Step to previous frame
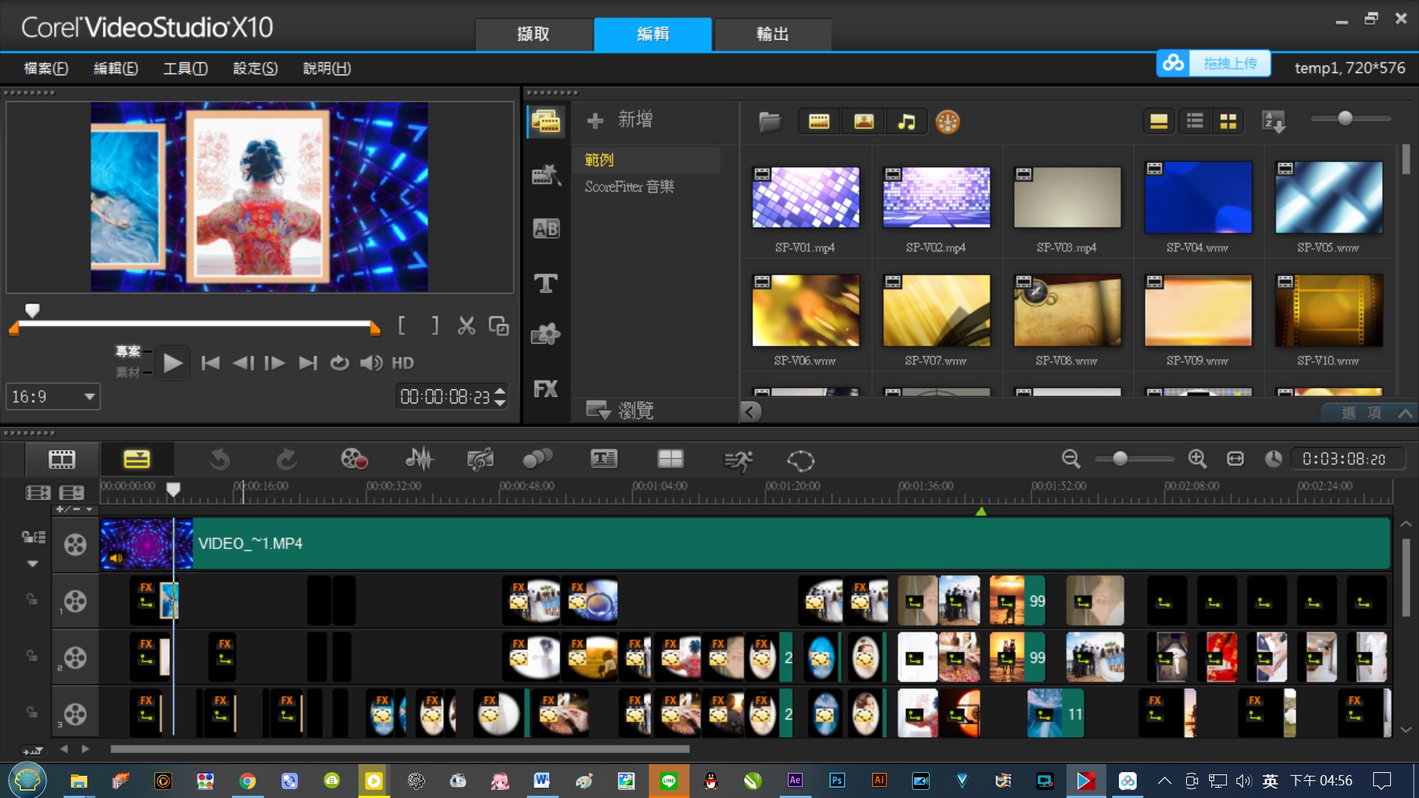 tap(243, 363)
